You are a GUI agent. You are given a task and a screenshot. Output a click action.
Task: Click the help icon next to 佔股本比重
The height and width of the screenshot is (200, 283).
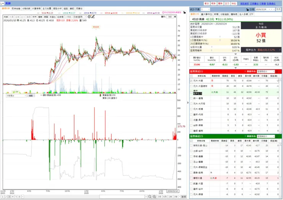pos(211,47)
